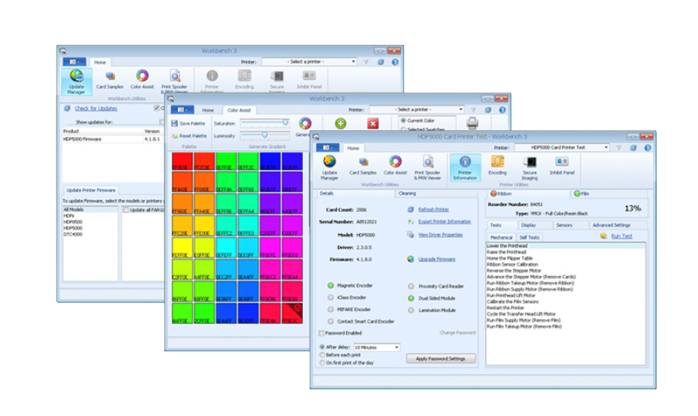Click the Export Printer Information link
This screenshot has width=698, height=416.
tap(445, 221)
